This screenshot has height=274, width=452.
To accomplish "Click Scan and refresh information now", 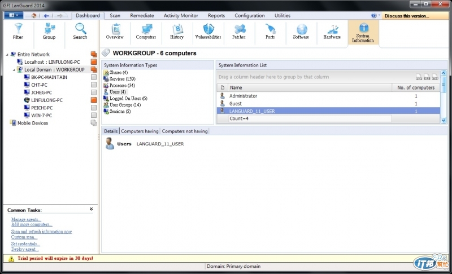I will pos(41,232).
